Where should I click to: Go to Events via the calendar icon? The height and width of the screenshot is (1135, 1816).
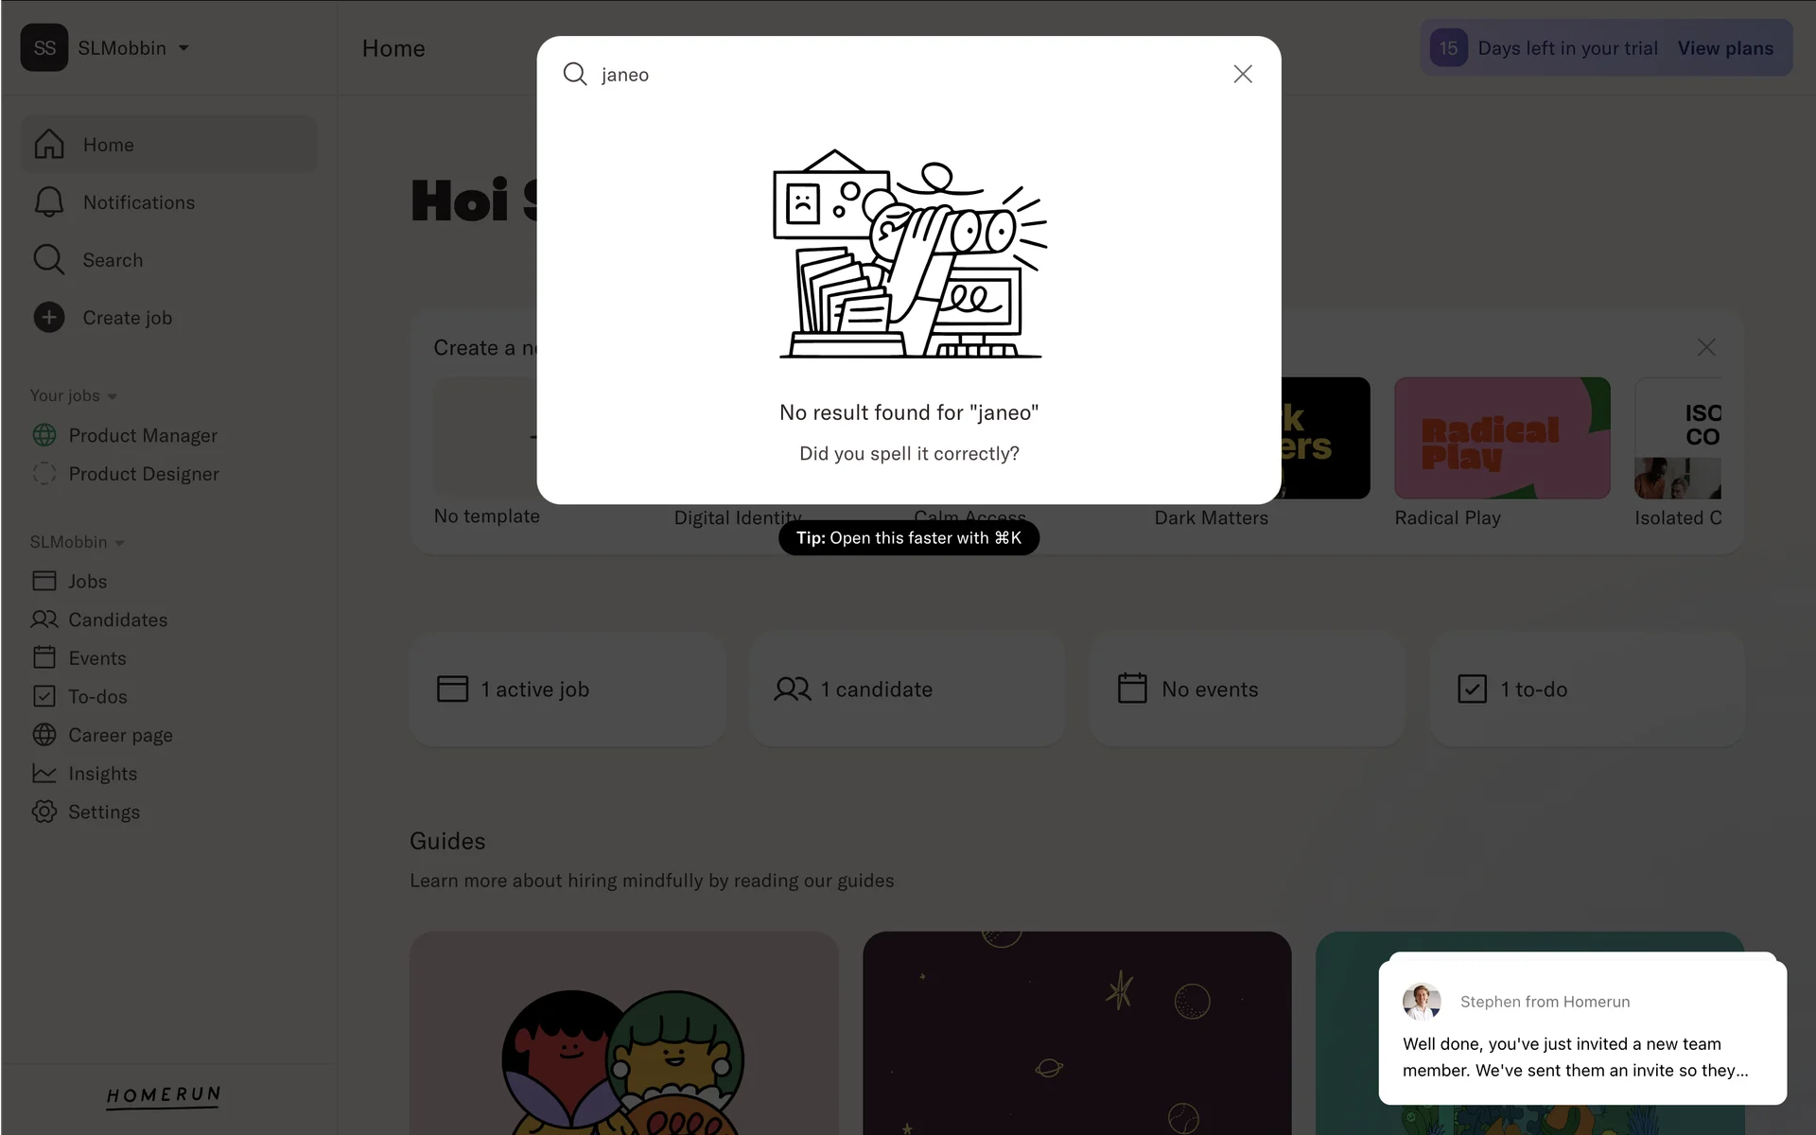[44, 657]
